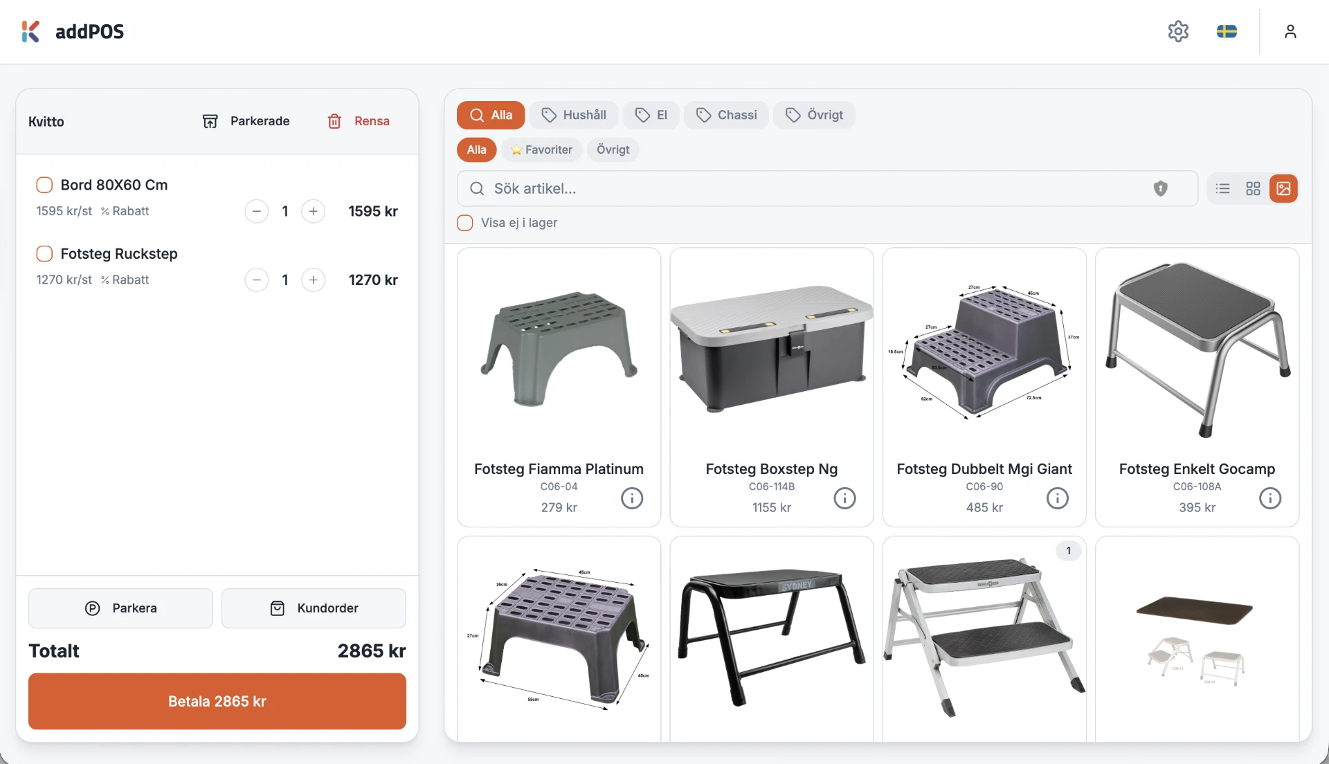Select the Hushåll category tab

pos(574,115)
